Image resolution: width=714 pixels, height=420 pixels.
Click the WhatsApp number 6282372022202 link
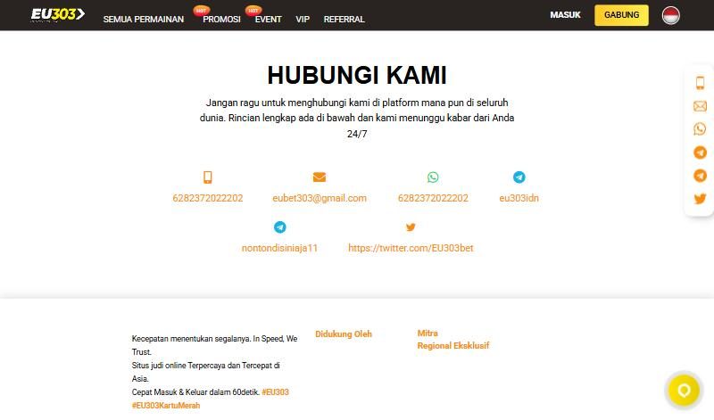[x=433, y=198]
